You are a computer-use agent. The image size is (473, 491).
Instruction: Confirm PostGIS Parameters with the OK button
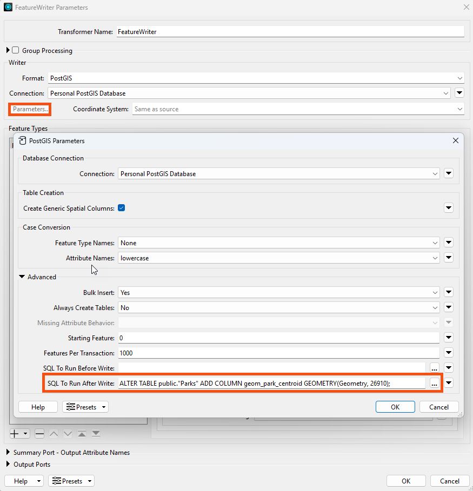click(395, 407)
